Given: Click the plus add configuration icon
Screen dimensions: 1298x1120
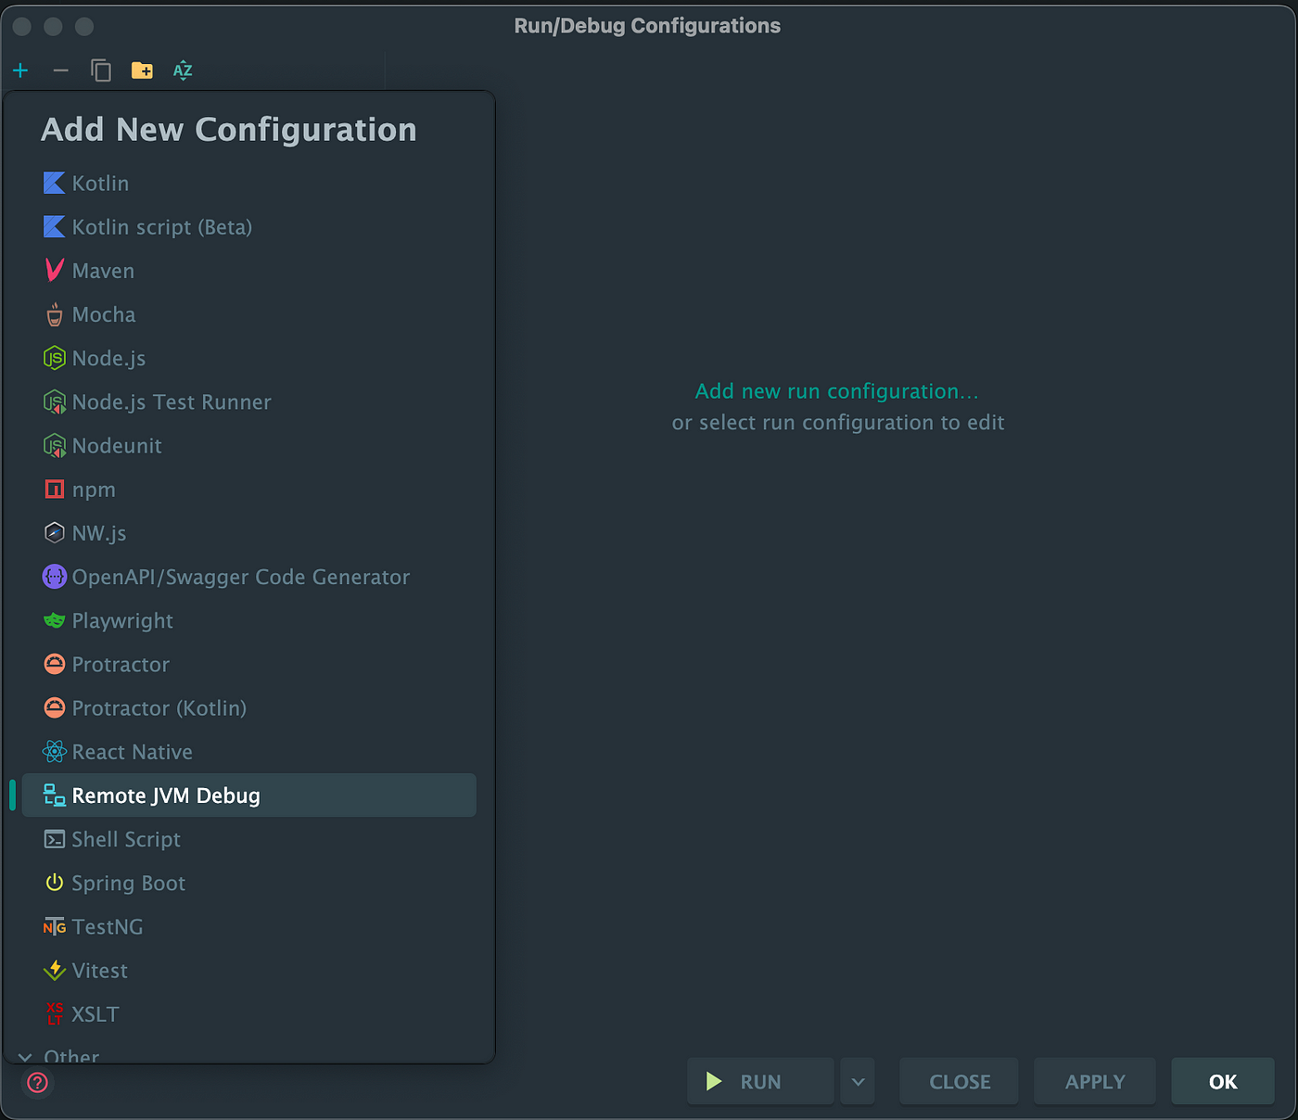Looking at the screenshot, I should (x=20, y=70).
